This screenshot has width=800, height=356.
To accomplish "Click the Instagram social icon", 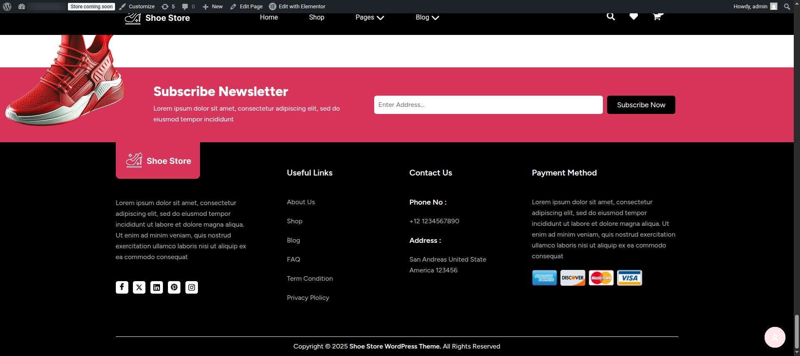I will (x=192, y=287).
